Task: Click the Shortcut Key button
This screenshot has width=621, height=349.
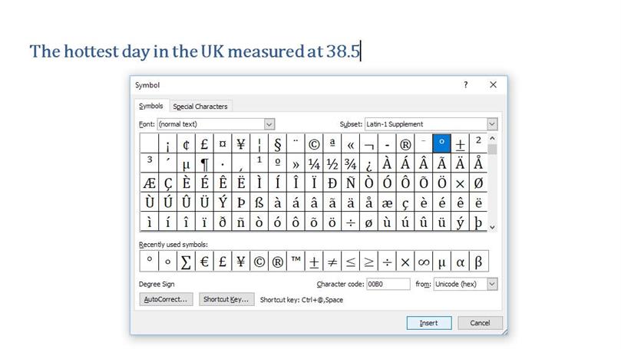Action: coord(226,299)
